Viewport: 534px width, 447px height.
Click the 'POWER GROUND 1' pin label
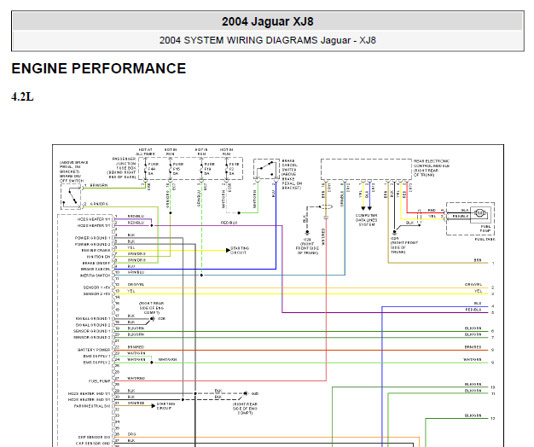pos(93,238)
